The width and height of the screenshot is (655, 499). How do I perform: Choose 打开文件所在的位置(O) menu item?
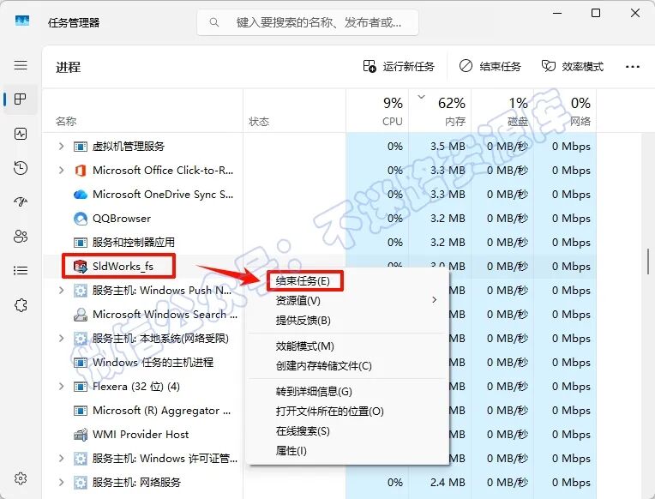[x=348, y=412]
